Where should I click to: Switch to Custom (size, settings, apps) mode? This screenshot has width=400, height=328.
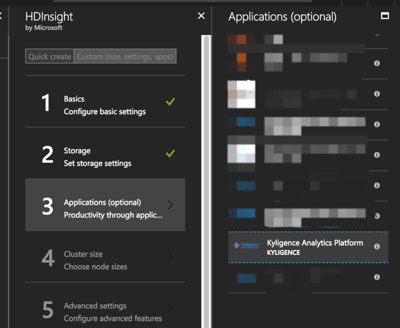click(125, 56)
